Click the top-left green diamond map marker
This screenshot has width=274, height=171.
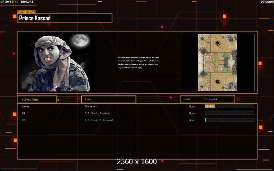pos(202,38)
